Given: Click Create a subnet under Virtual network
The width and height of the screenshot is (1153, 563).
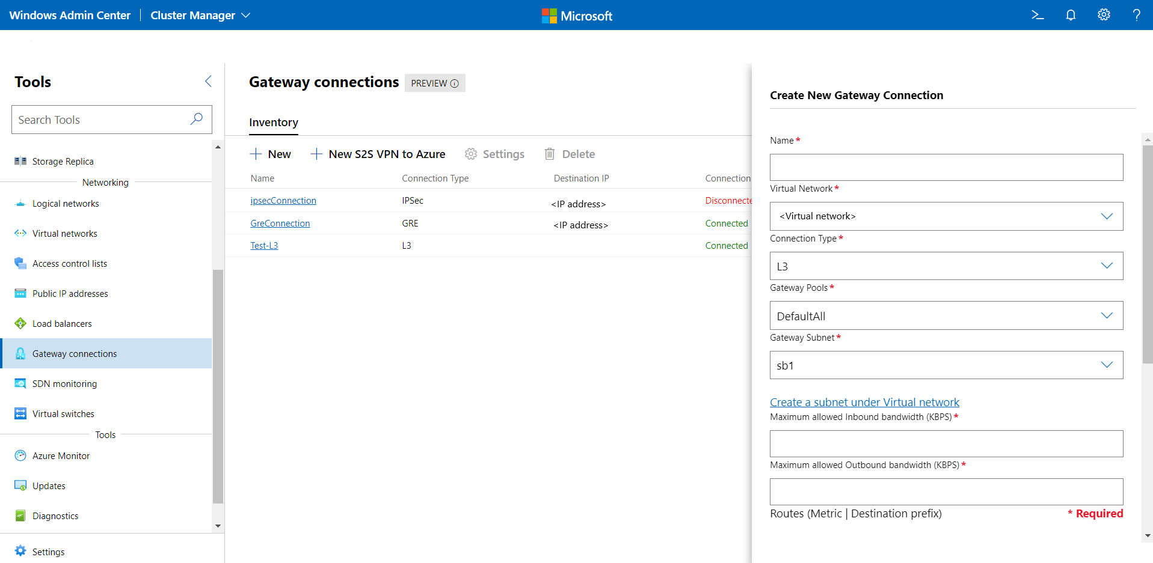Looking at the screenshot, I should (864, 403).
